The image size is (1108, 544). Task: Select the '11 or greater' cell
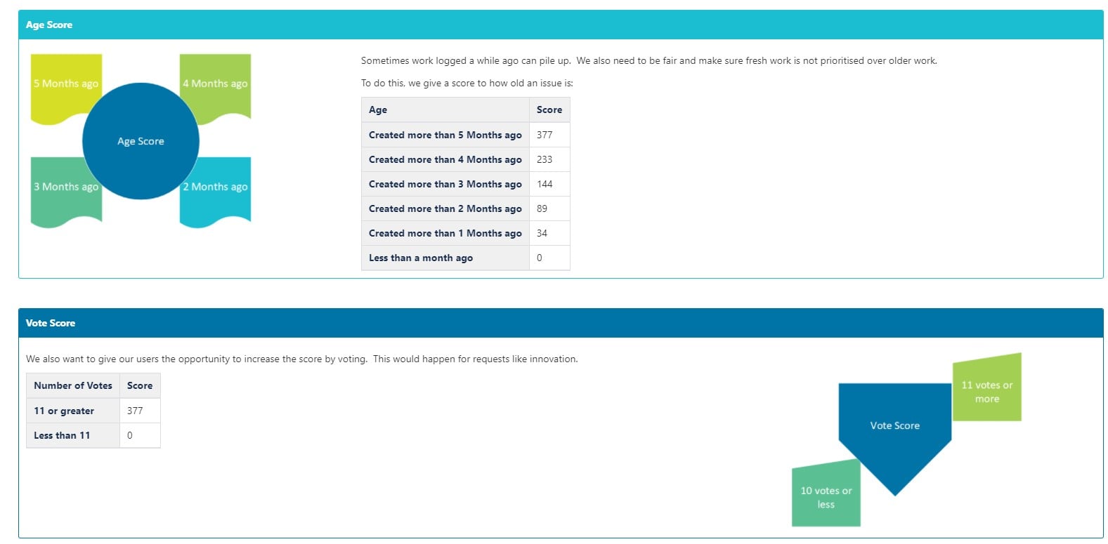(x=73, y=411)
